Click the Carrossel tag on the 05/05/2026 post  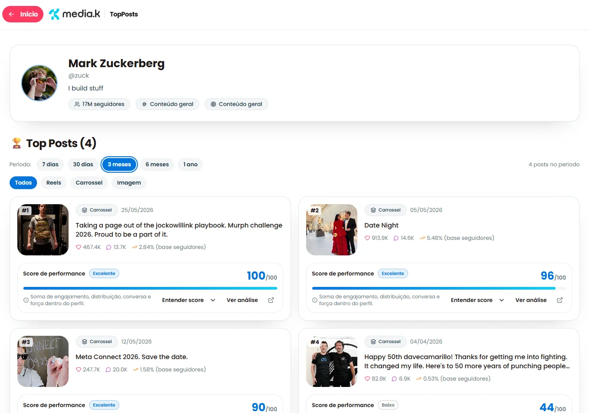pos(386,210)
